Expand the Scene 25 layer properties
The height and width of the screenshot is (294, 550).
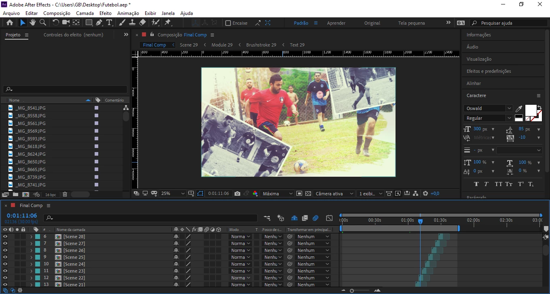[31, 257]
